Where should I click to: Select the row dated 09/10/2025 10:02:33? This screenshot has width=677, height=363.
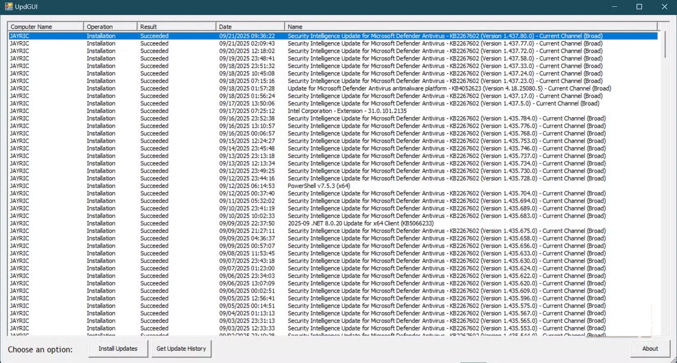click(x=333, y=216)
